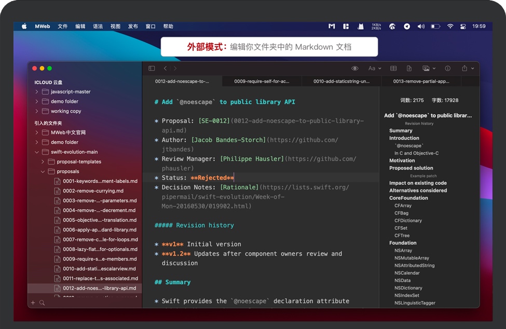
Task: Open the image insertion icon
Action: point(426,68)
